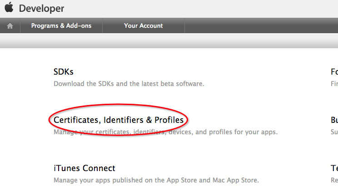Open the Programs & Add-ons menu
Image resolution: width=338 pixels, height=187 pixels.
61,26
